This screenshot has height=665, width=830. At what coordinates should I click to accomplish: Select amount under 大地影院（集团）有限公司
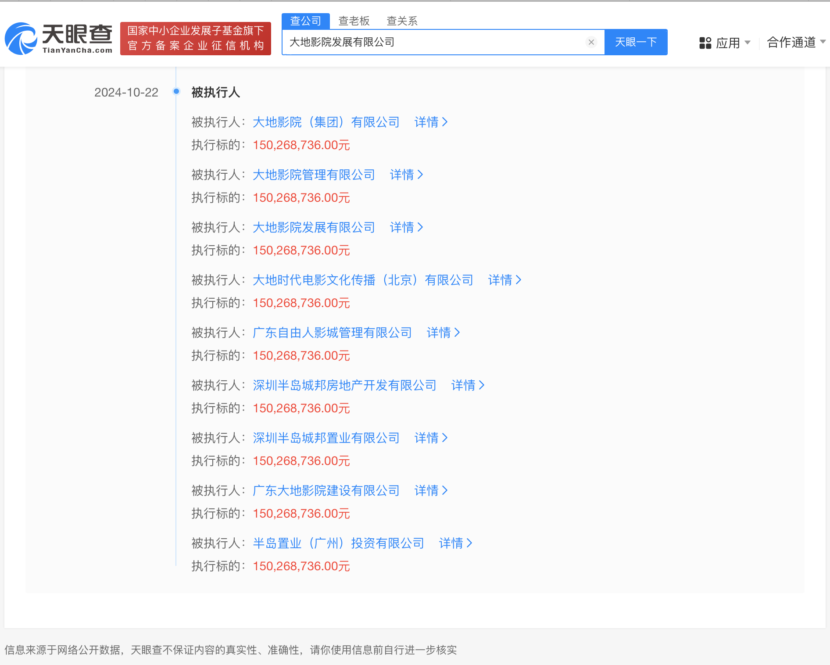point(301,145)
